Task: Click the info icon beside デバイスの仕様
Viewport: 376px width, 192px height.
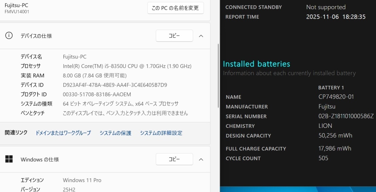Action: tap(9, 35)
